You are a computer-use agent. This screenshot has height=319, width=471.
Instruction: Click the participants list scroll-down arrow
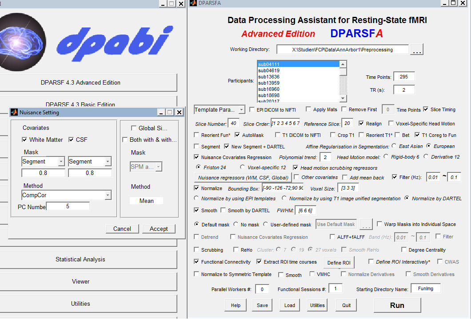pos(343,98)
